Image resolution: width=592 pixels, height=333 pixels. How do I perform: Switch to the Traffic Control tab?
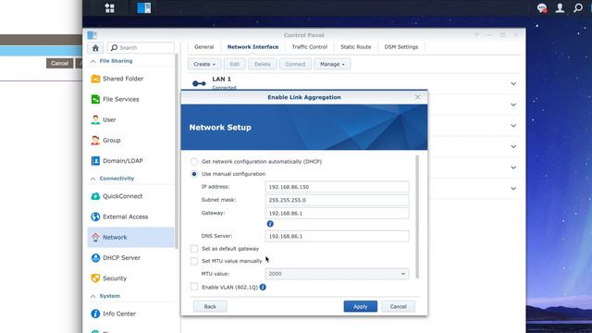pos(310,47)
